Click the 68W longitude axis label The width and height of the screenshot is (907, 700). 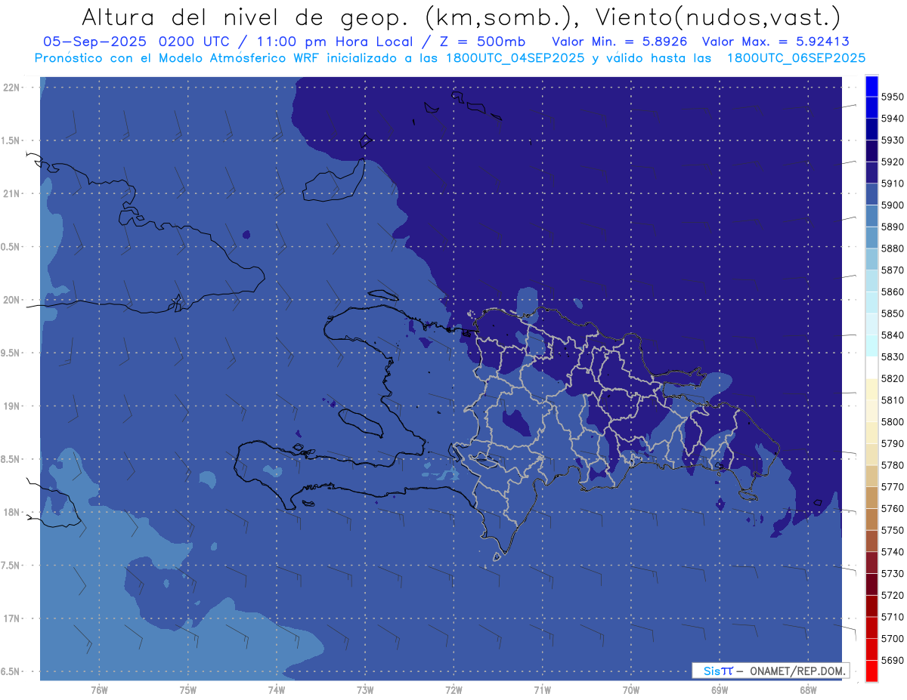click(808, 690)
